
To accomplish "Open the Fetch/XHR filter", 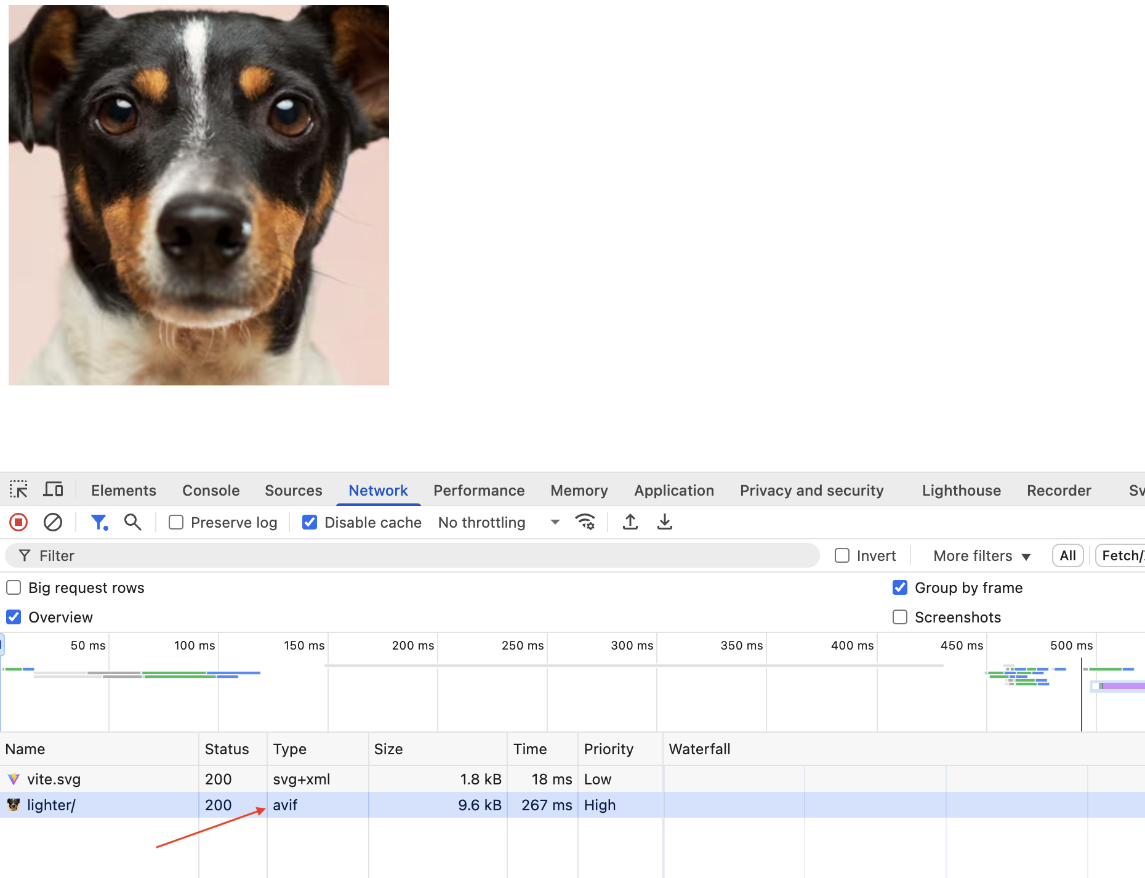I will (1124, 555).
